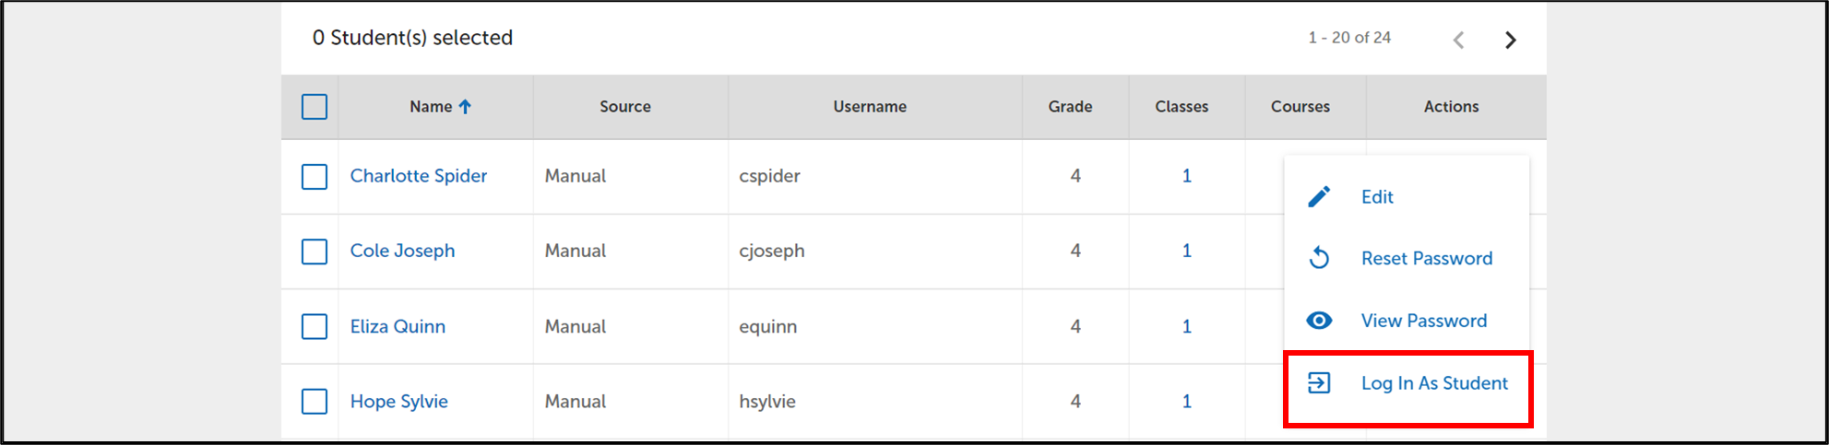Click the Source column header
Screen dimensions: 1829x445
pyautogui.click(x=624, y=107)
